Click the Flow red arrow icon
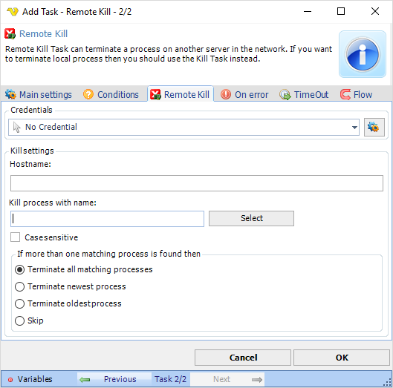 click(x=345, y=94)
